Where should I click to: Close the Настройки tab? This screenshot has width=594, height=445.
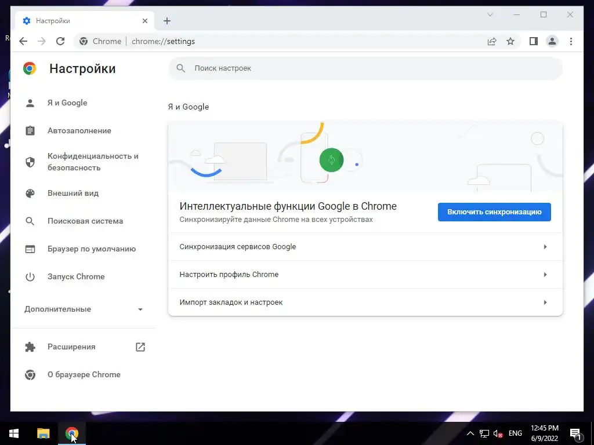144,21
